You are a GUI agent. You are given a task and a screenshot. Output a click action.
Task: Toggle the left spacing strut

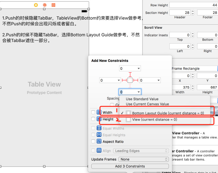point(124,80)
